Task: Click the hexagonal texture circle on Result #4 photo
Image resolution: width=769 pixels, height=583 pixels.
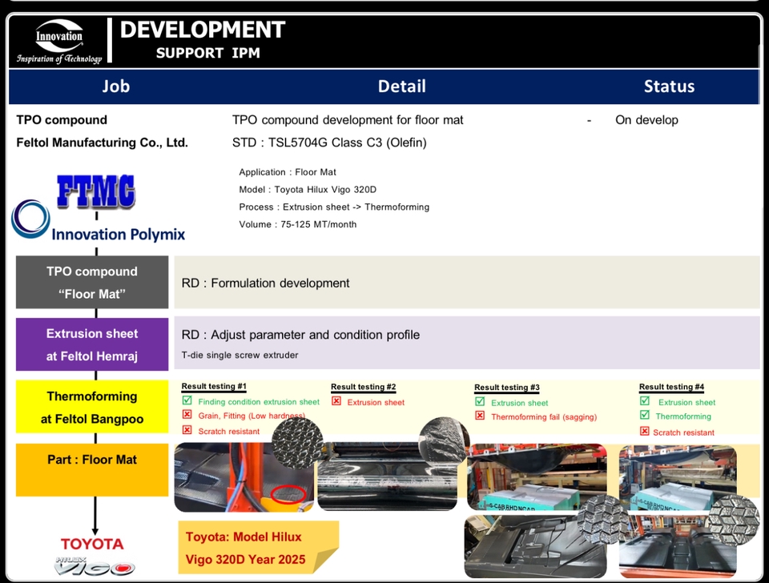Action: (x=733, y=521)
